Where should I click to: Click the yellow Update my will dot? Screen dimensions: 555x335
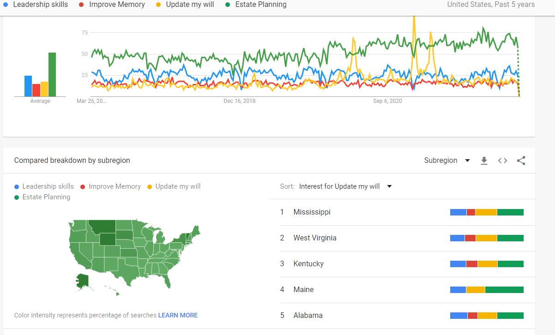150,187
